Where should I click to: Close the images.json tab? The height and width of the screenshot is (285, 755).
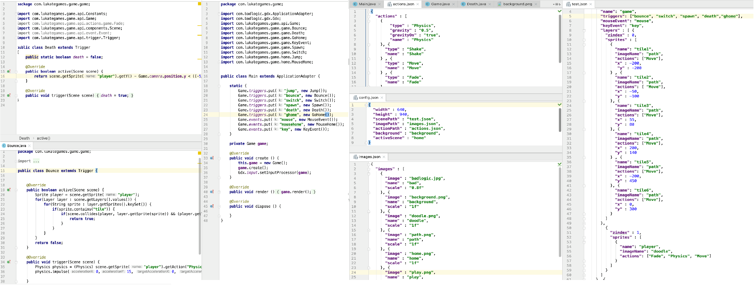point(384,157)
